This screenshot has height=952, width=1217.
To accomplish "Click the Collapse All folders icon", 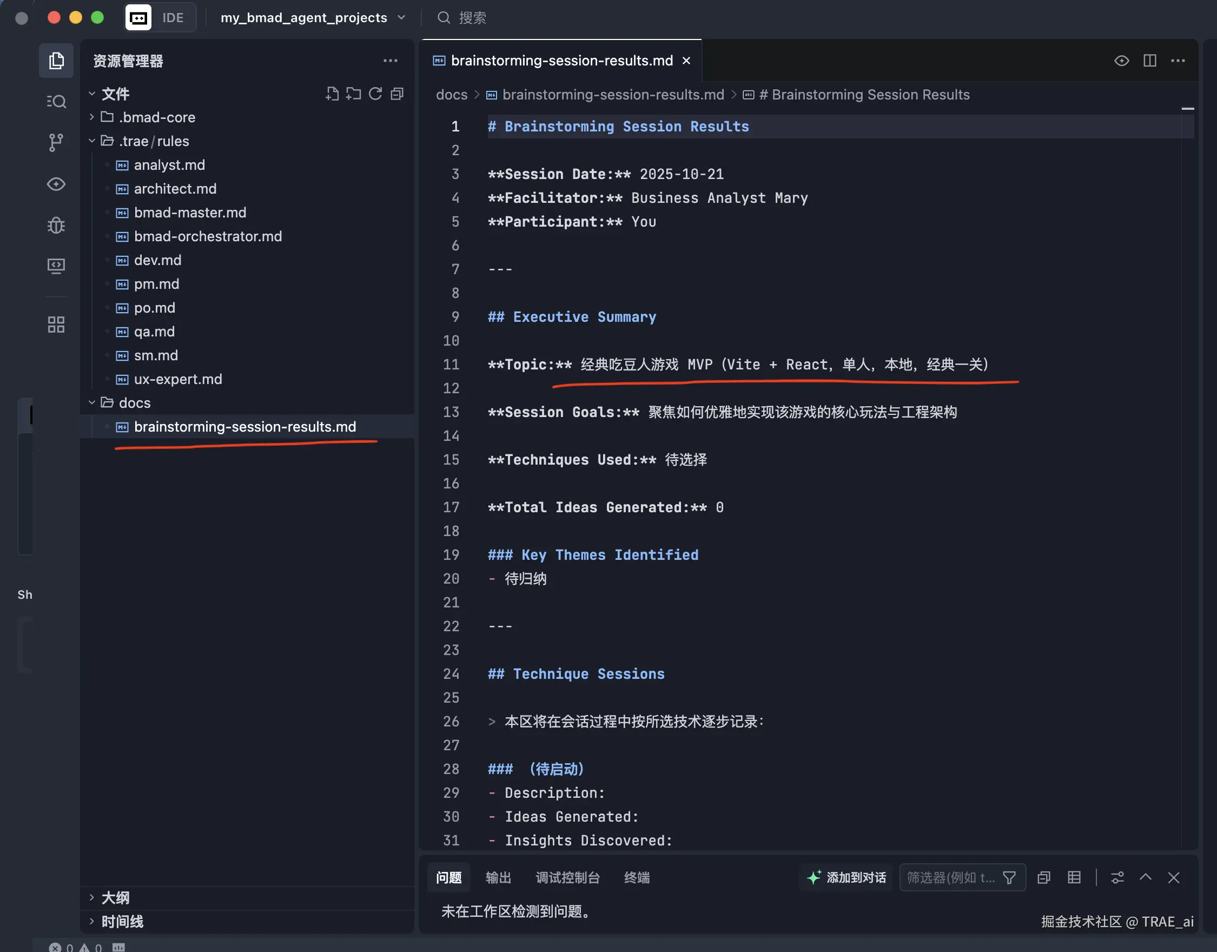I will coord(397,94).
